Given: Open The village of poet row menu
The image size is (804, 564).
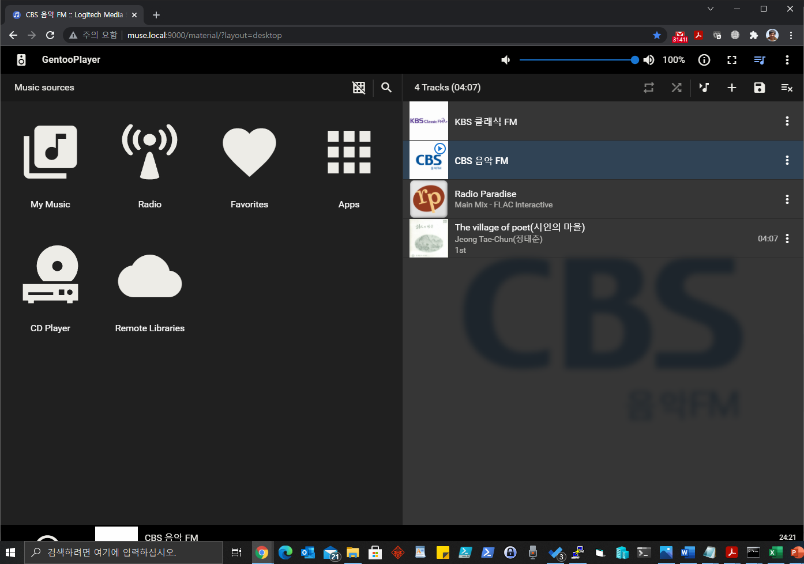Looking at the screenshot, I should [787, 239].
